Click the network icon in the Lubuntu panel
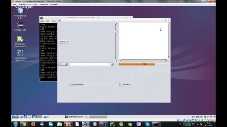The height and width of the screenshot is (127, 227). point(205,117)
